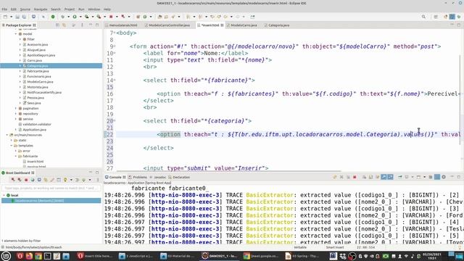Click the red Terminate icon in Console
The image size is (464, 261).
pos(355,177)
